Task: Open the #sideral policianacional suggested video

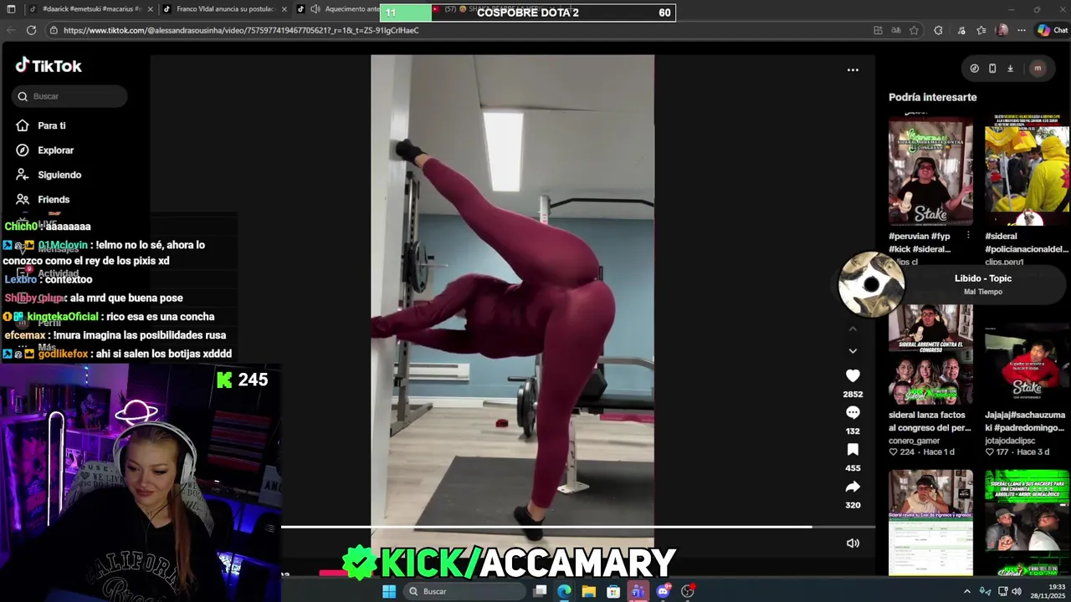Action: coord(1027,171)
